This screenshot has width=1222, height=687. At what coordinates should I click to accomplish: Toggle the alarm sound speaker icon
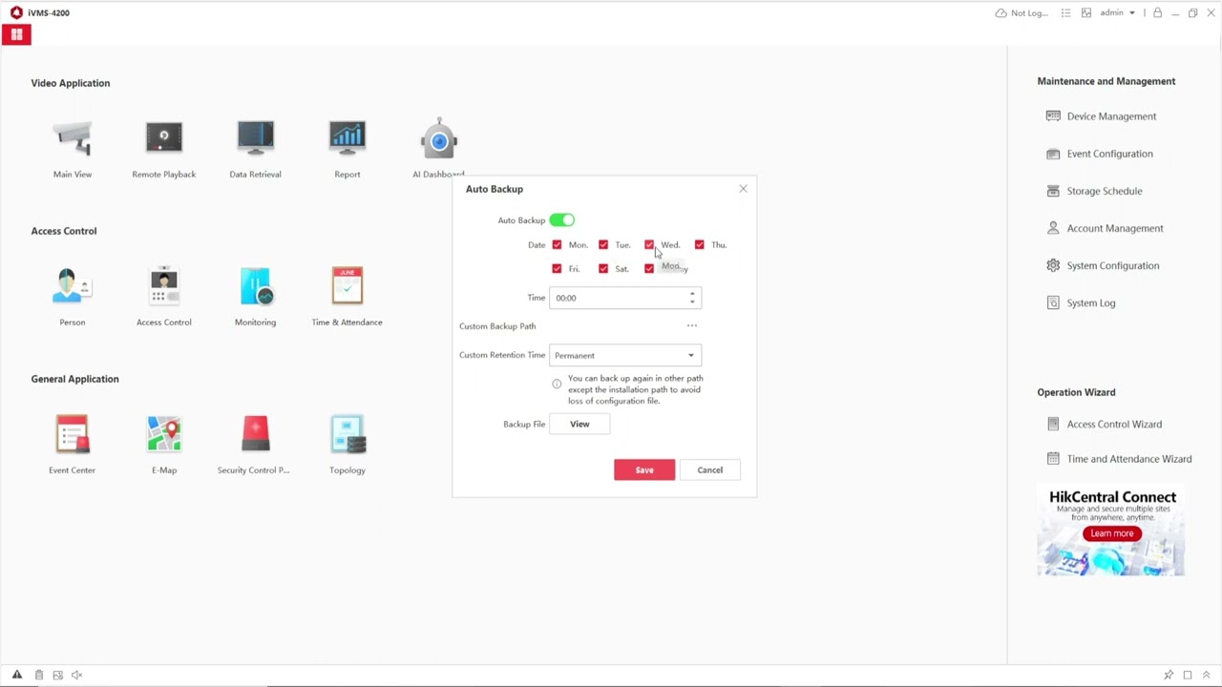[77, 675]
